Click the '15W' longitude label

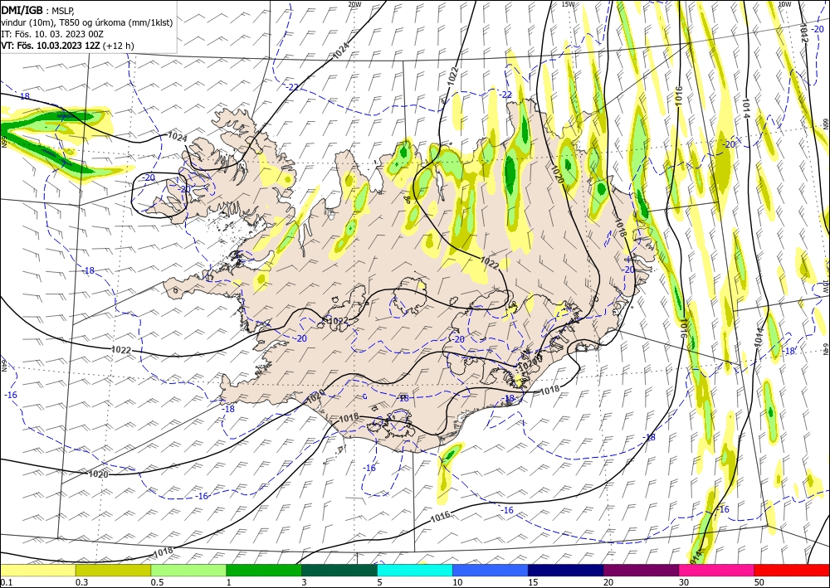(x=568, y=4)
